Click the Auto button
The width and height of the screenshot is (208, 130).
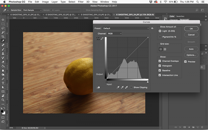(191, 49)
